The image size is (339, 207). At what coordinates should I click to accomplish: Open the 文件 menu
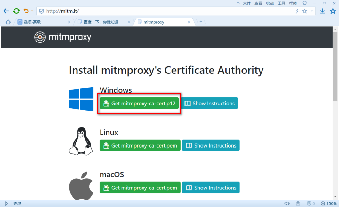coord(247,3)
